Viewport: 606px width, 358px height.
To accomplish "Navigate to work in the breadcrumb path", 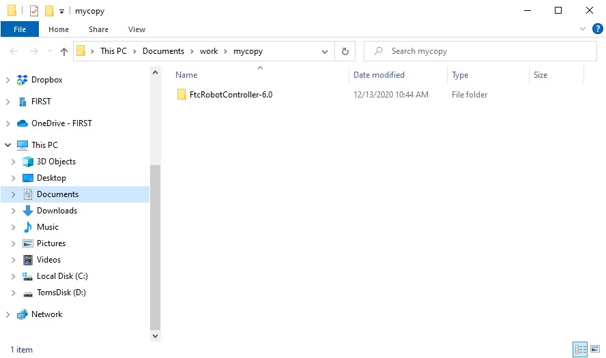I will click(x=208, y=51).
